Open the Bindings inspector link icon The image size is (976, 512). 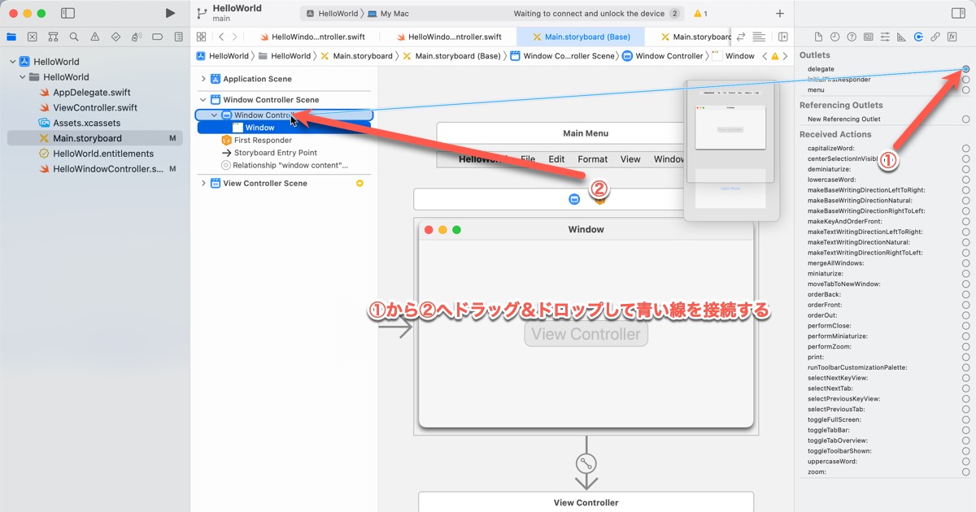935,37
